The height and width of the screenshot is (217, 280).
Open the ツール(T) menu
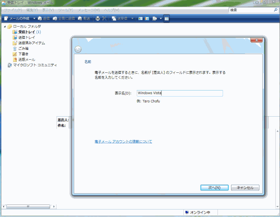(66, 9)
